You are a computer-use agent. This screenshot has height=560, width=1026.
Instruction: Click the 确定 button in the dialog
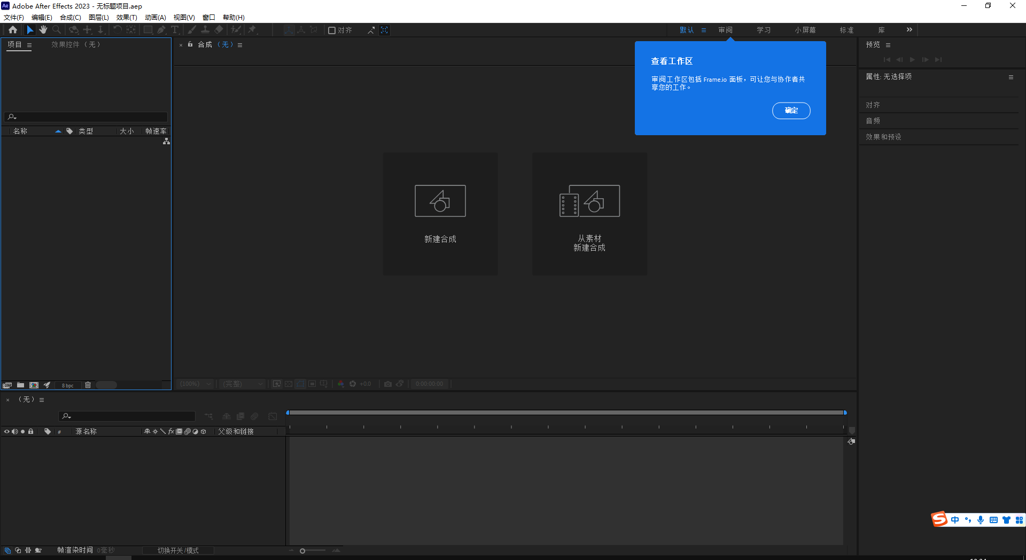[791, 111]
